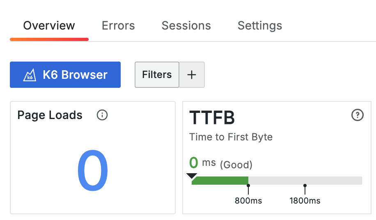This screenshot has width=376, height=220.
Task: Click the 800ms threshold label
Action: [248, 201]
